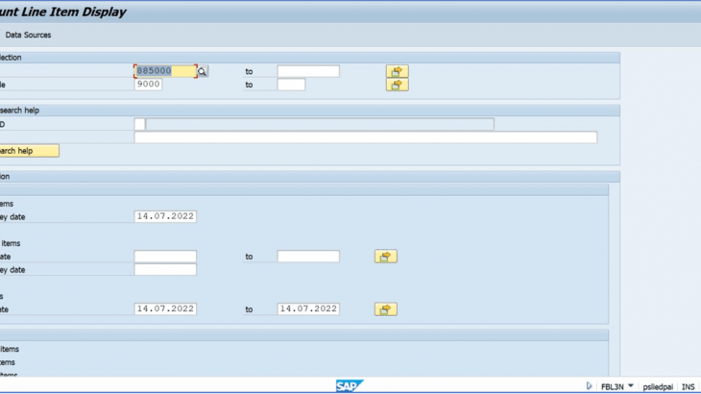This screenshot has width=701, height=394.
Task: Click the upper-limit 'to' field for company code
Action: pyautogui.click(x=291, y=85)
